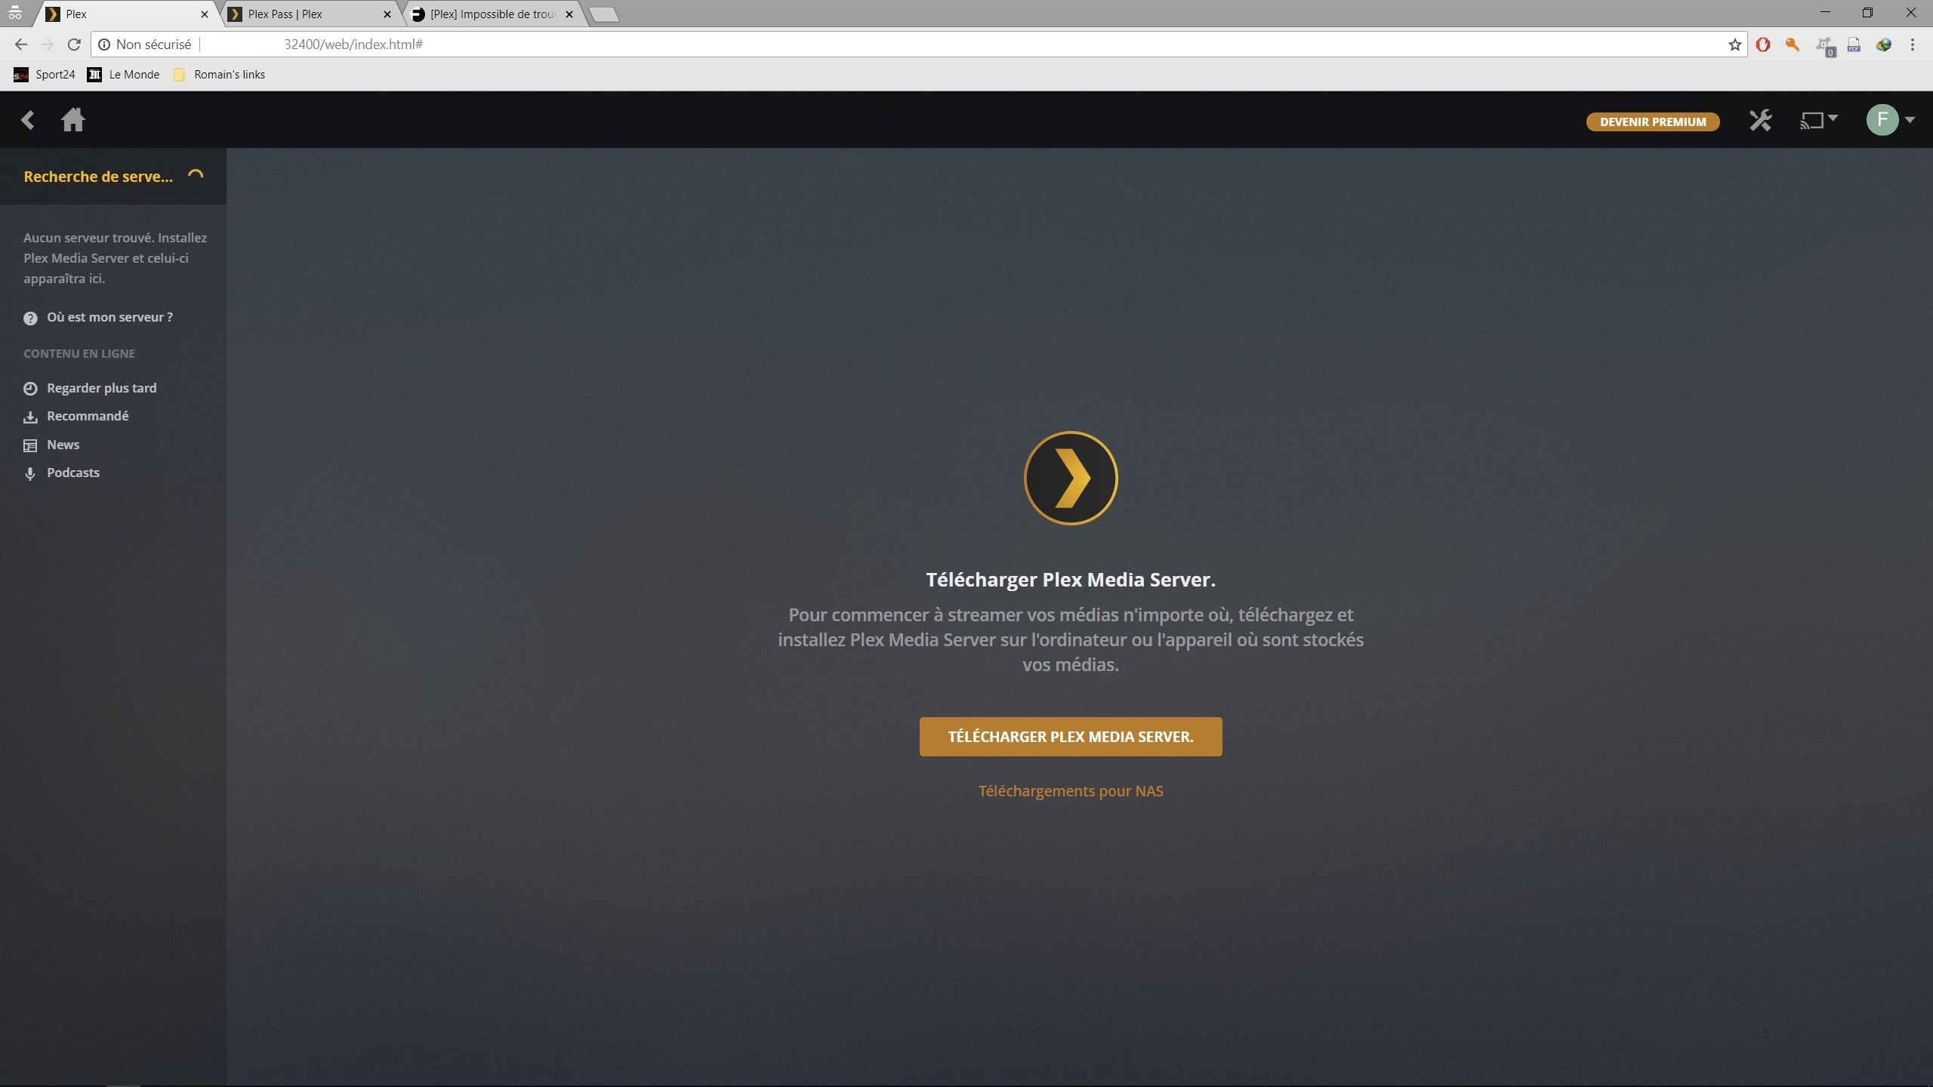The image size is (1933, 1087).
Task: Click the browser back arrow
Action: 20,45
